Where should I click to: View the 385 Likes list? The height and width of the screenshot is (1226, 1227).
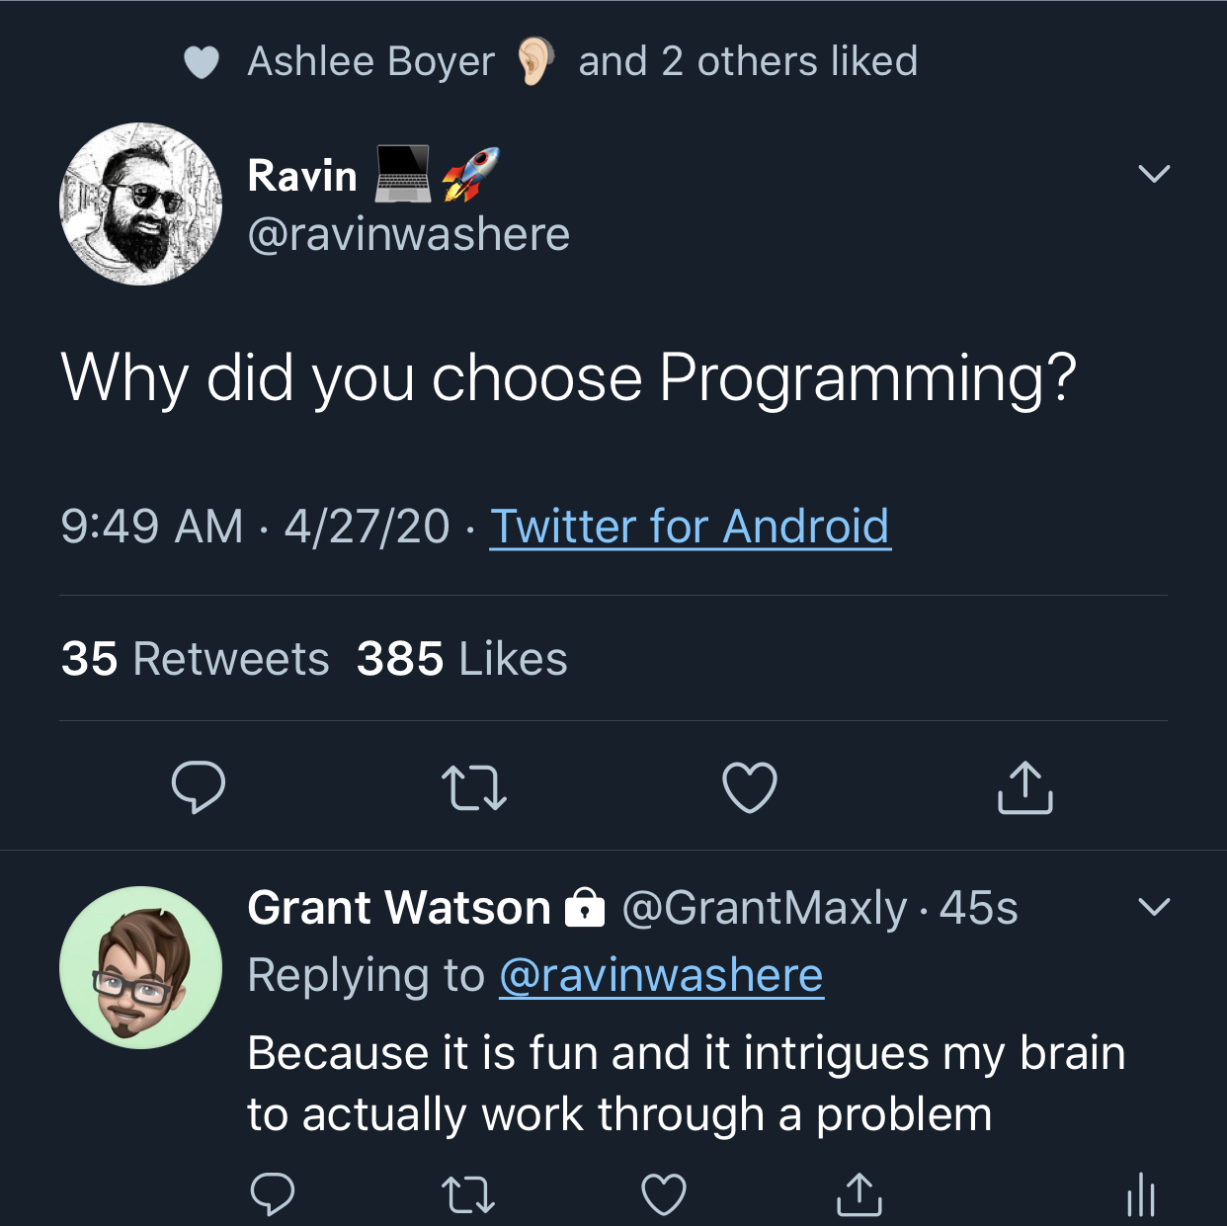tap(460, 658)
